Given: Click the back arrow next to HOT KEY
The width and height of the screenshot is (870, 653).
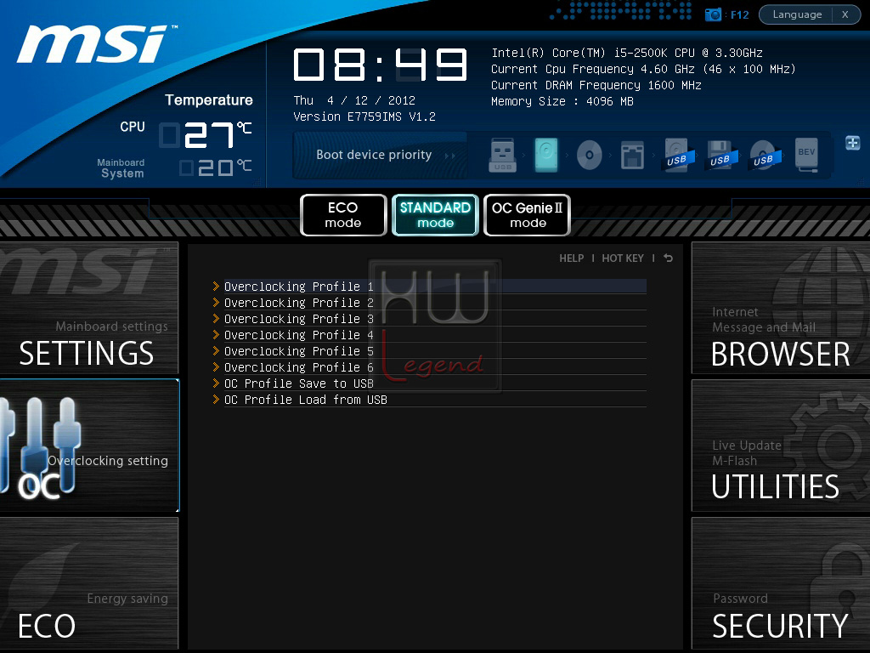Looking at the screenshot, I should tap(669, 258).
